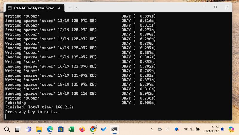The height and width of the screenshot is (135, 239).
Task: Switch to the Terminal taskbar icon
Action: click(114, 129)
